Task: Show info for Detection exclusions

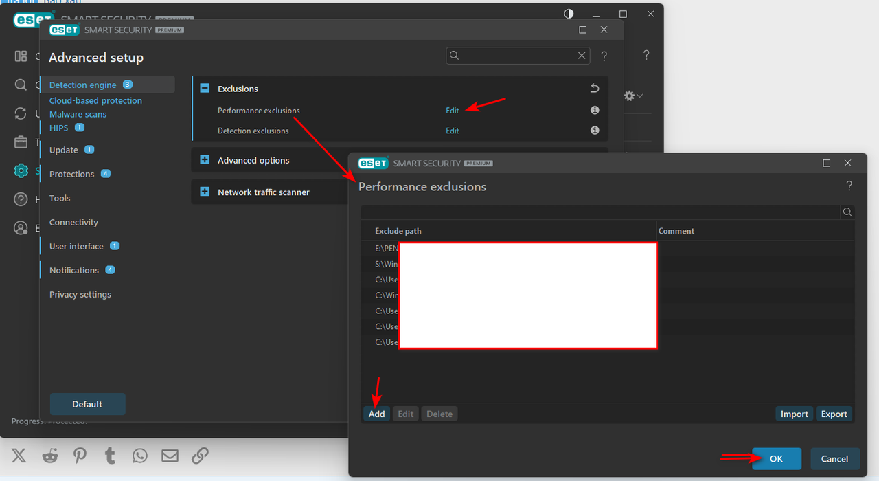Action: click(595, 131)
